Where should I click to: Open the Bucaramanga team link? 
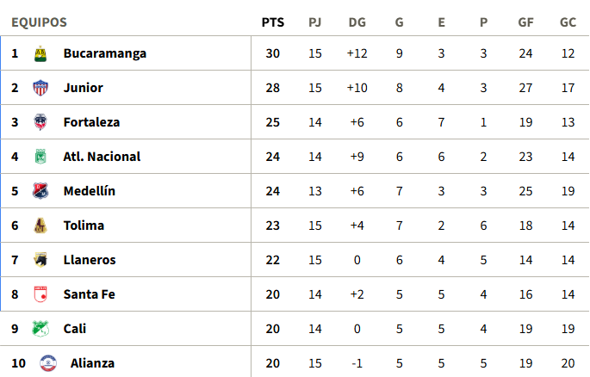(104, 53)
